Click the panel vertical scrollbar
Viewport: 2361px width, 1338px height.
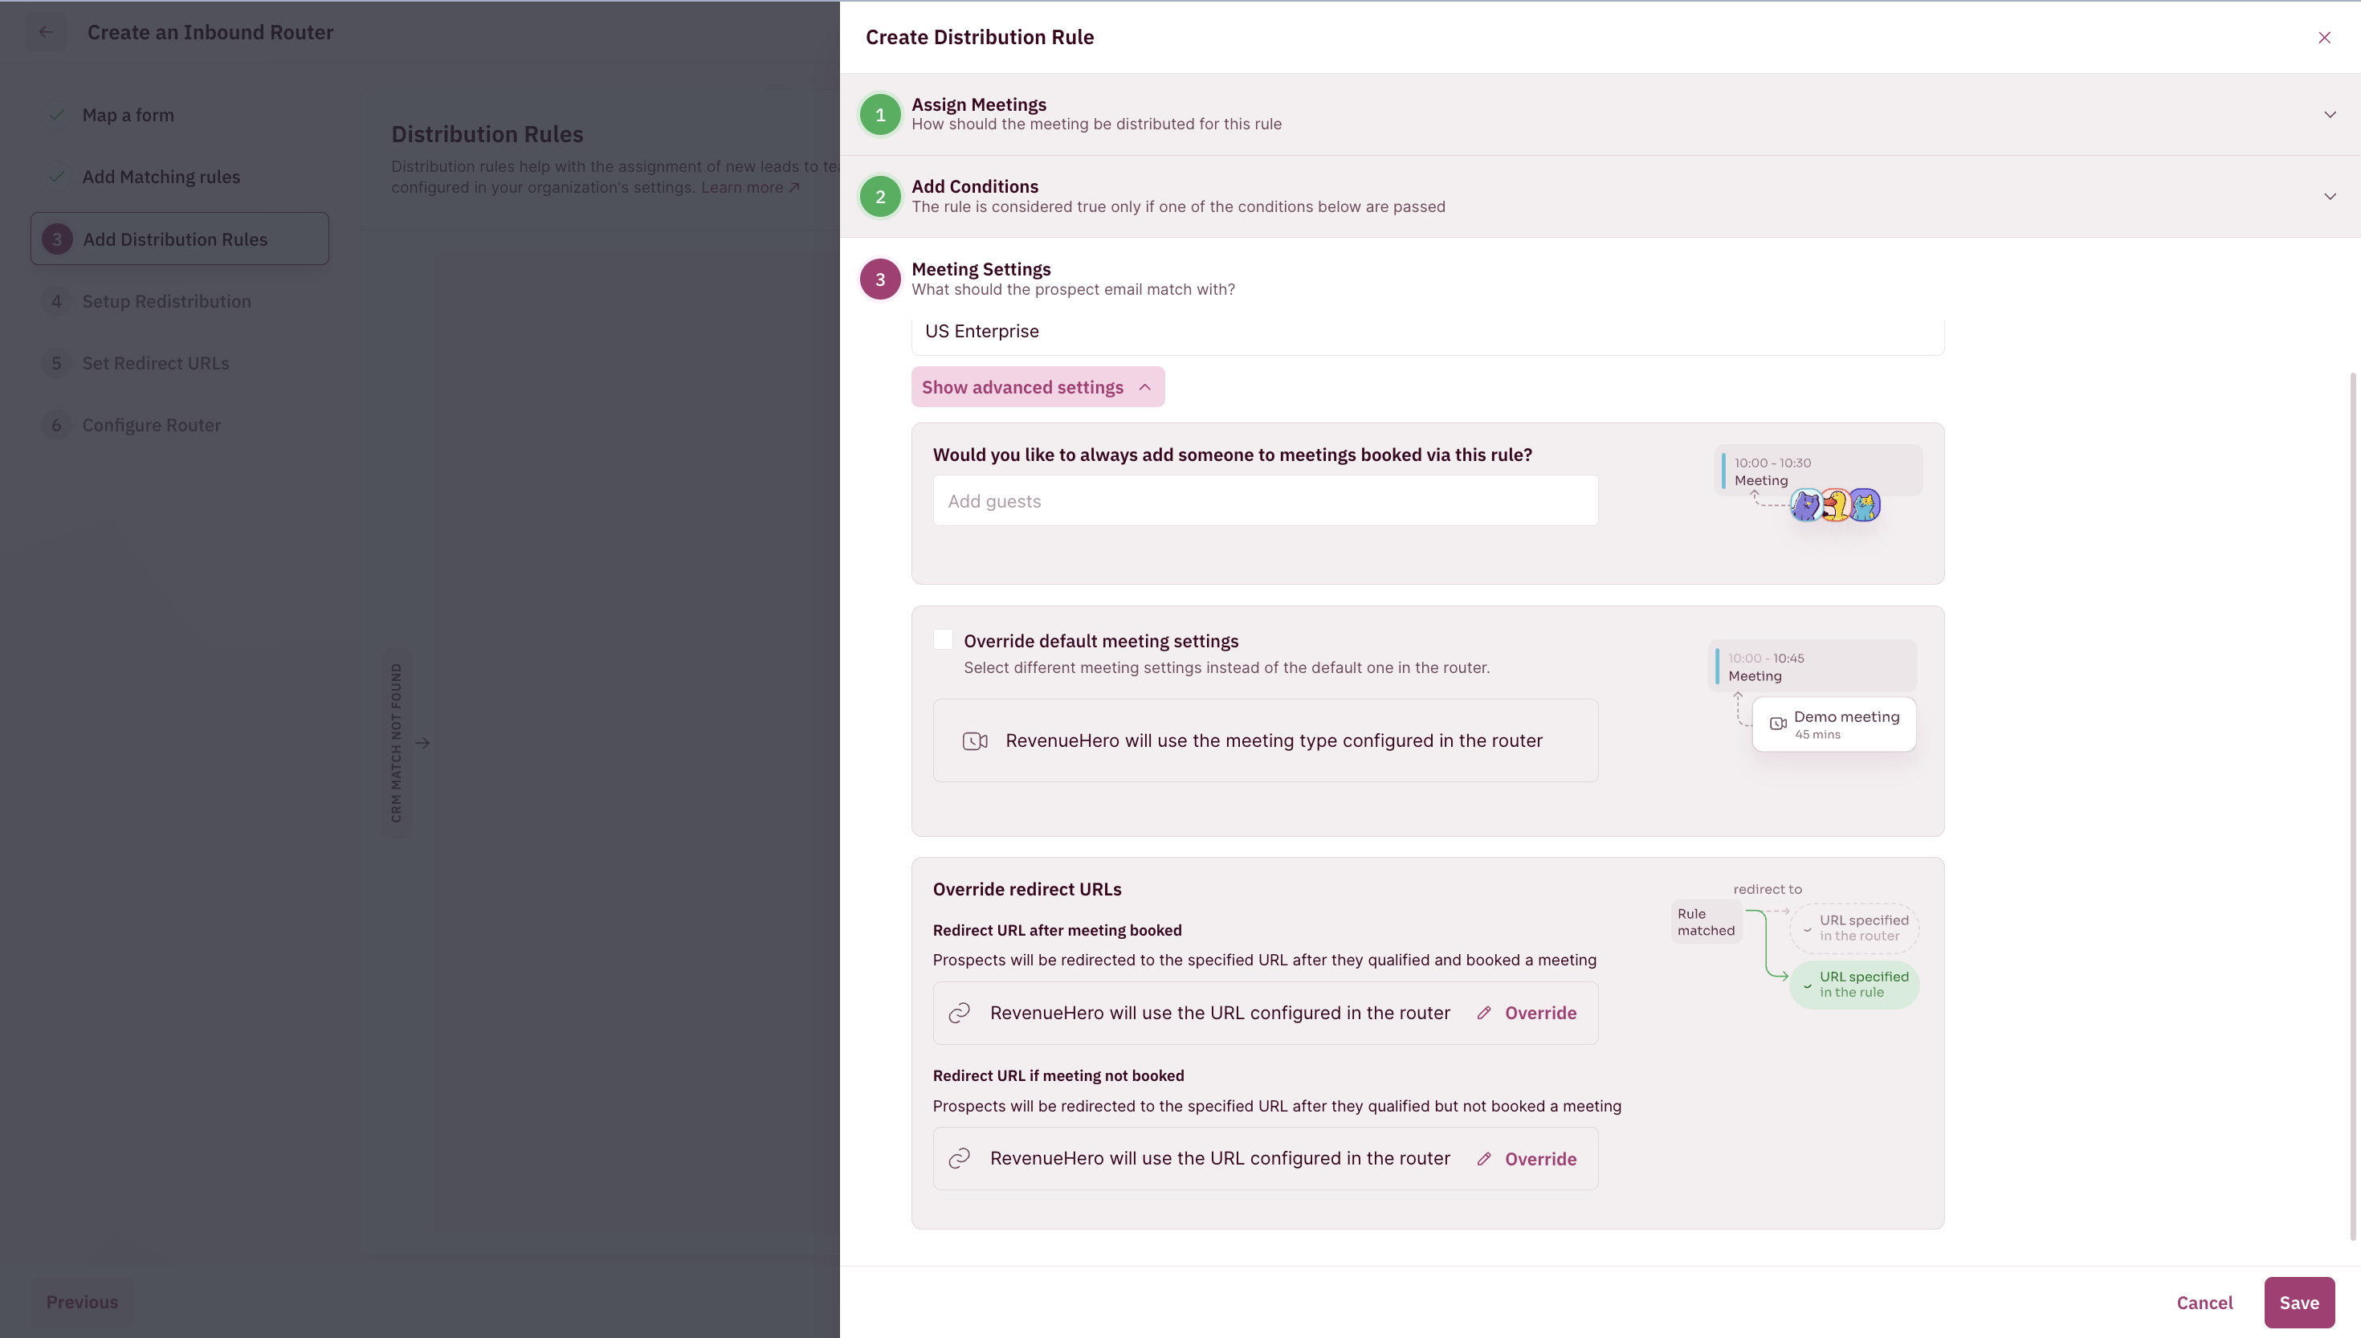pyautogui.click(x=2353, y=807)
